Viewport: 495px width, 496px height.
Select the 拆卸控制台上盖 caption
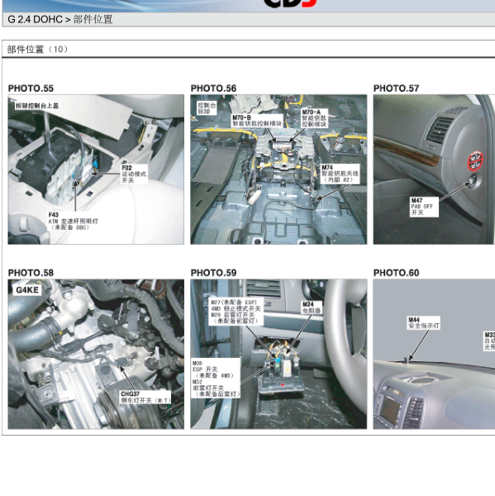point(37,106)
